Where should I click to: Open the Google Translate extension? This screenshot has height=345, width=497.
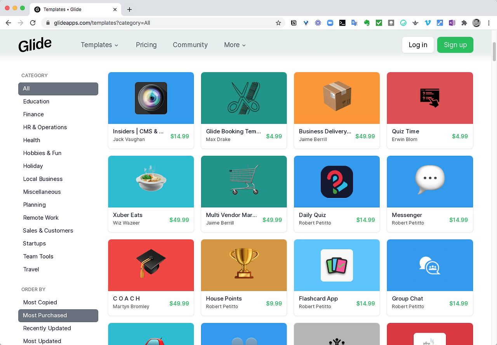(x=354, y=23)
